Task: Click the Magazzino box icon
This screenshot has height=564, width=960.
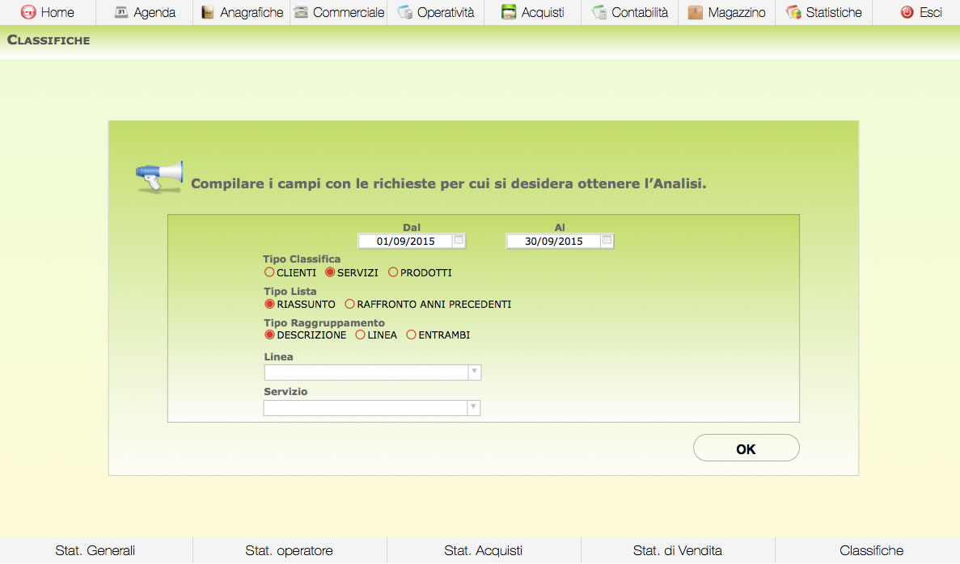Action: (x=695, y=12)
